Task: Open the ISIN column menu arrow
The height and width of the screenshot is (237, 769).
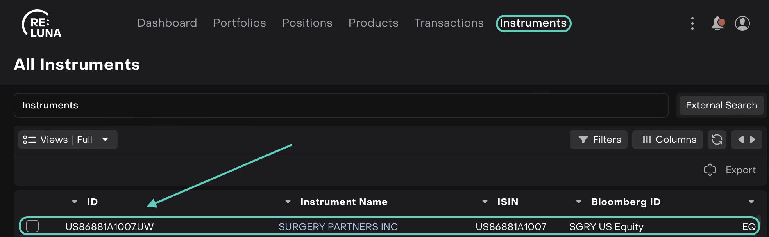Action: pyautogui.click(x=485, y=202)
